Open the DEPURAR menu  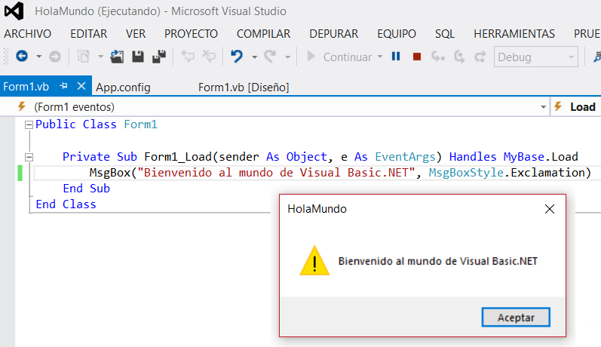click(x=333, y=34)
